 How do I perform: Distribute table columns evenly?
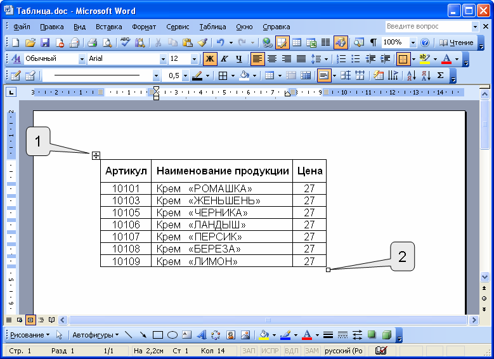pyautogui.click(x=360, y=75)
